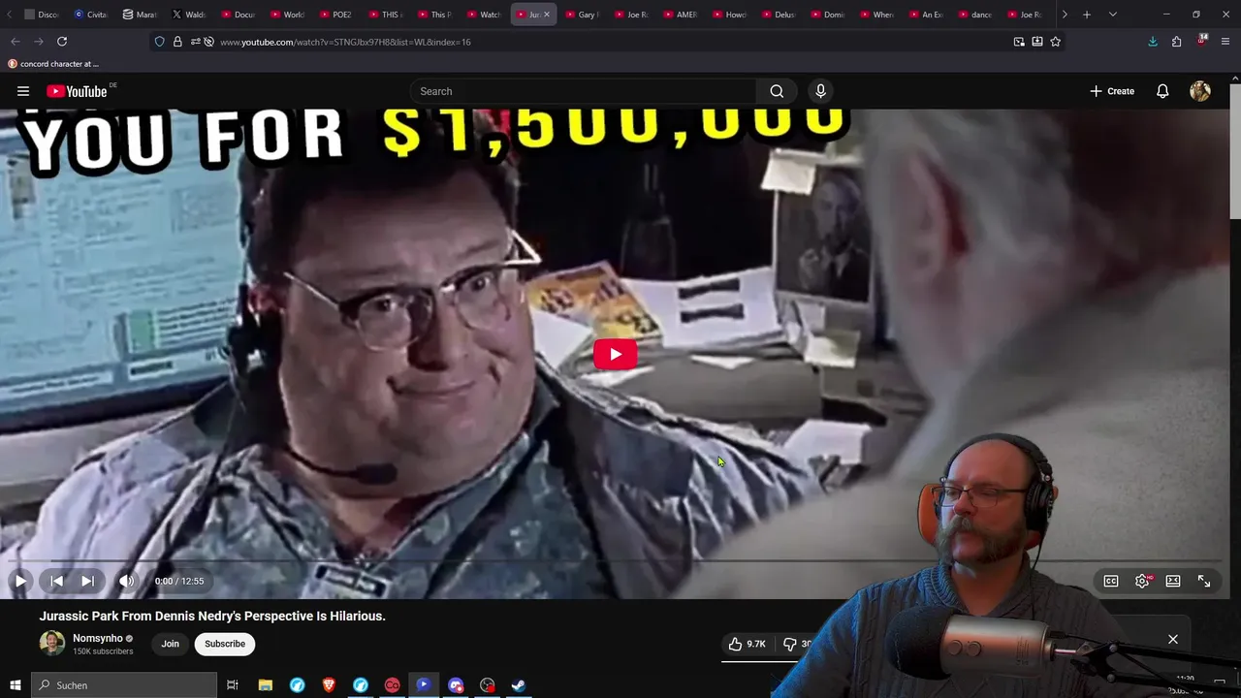Switch to the Civitai tab
The height and width of the screenshot is (698, 1241).
tap(92, 15)
